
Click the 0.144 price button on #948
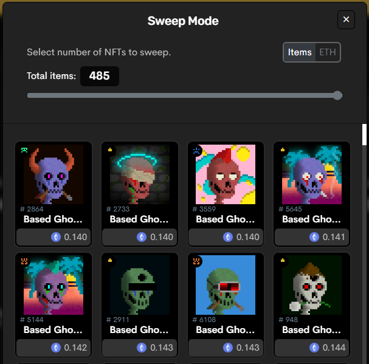coord(312,348)
